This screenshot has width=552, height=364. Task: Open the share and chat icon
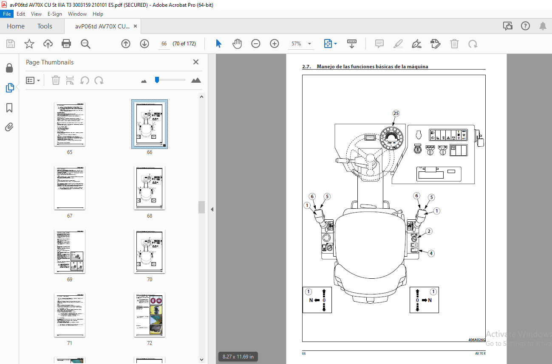tap(508, 26)
